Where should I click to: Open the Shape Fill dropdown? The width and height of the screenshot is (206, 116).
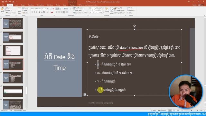119,8
